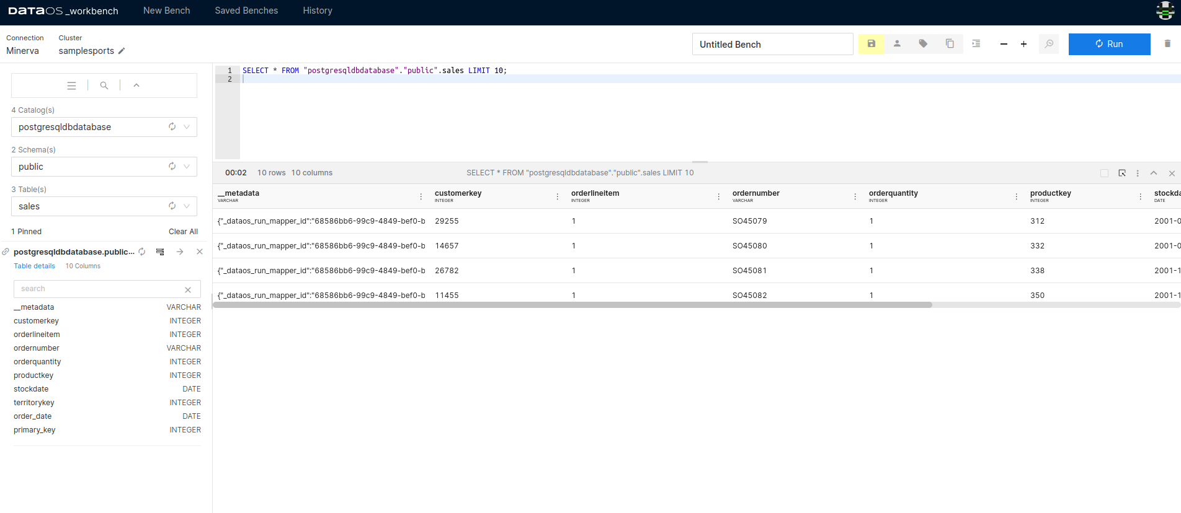This screenshot has width=1181, height=513.
Task: Click the copy bench icon
Action: point(950,44)
